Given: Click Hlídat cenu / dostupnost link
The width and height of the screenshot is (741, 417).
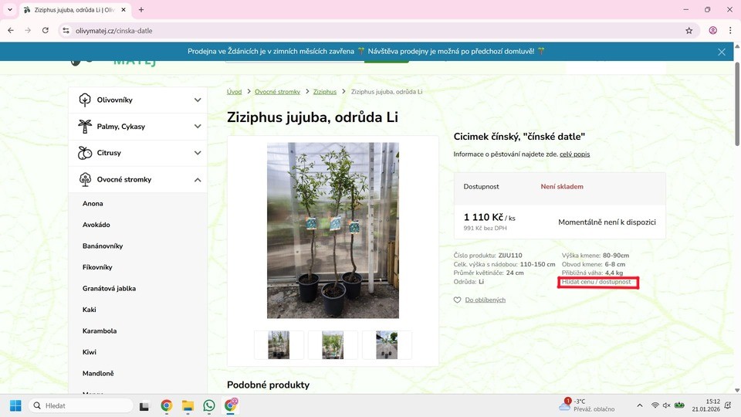Looking at the screenshot, I should pyautogui.click(x=597, y=282).
